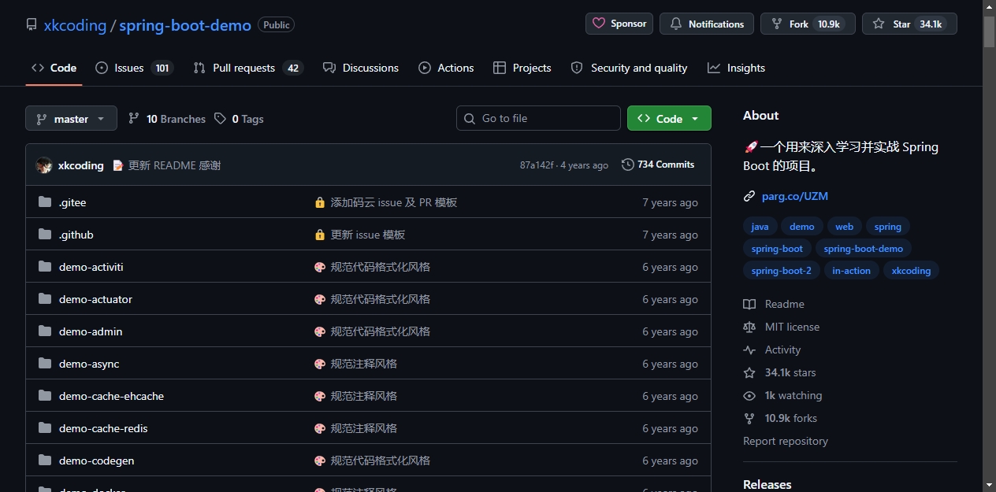Image resolution: width=996 pixels, height=492 pixels.
Task: Open the demo-activiti folder
Action: (x=91, y=267)
